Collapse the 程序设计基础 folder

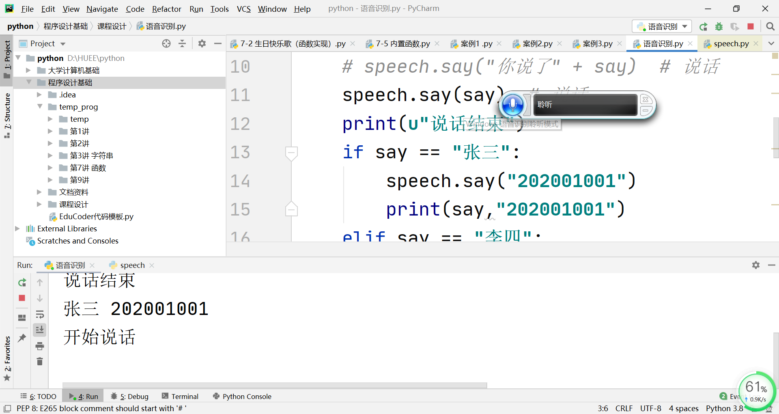click(29, 82)
